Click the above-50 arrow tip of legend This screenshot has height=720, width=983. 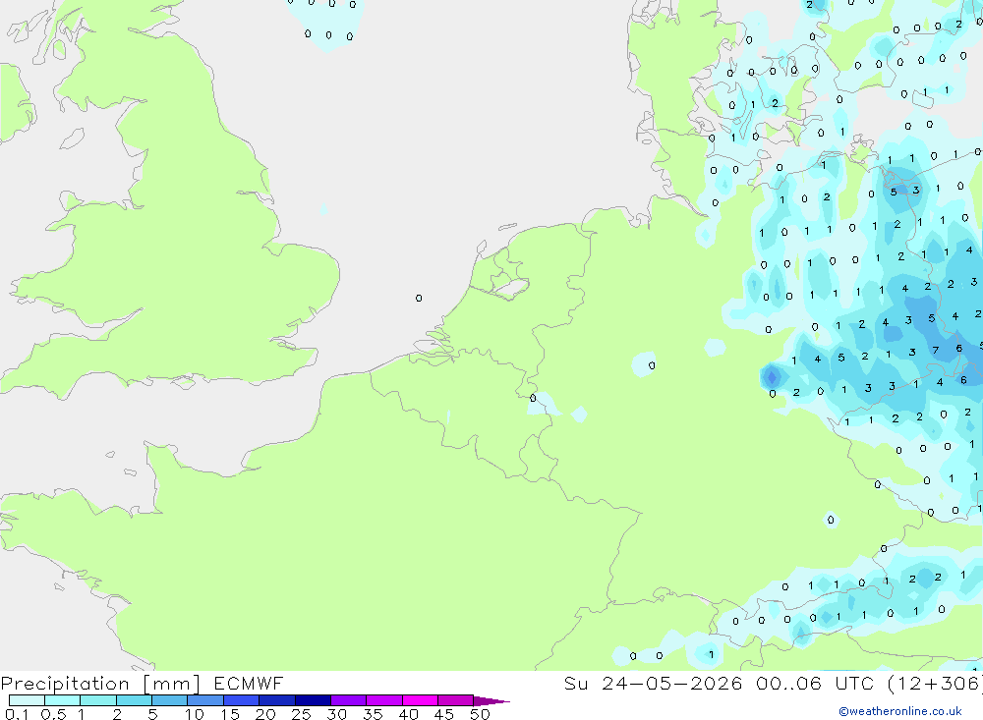(x=491, y=700)
